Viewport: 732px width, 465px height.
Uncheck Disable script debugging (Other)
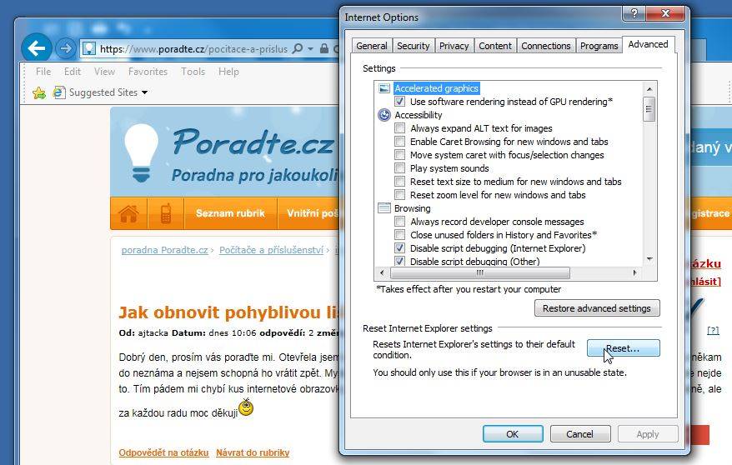click(399, 261)
